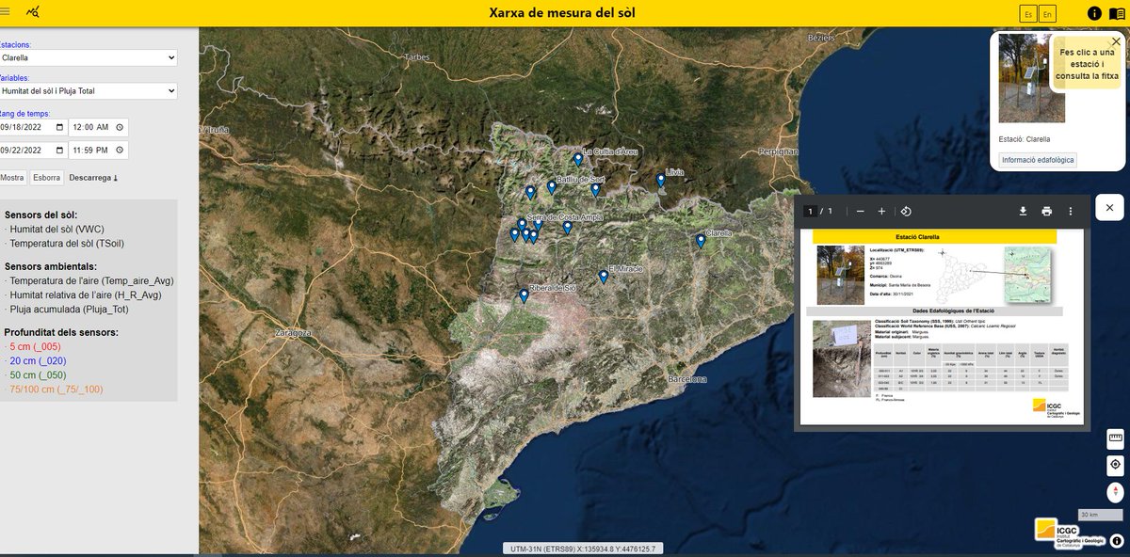Image resolution: width=1130 pixels, height=557 pixels.
Task: Zoom into the PDF with the plus icon
Action: [x=881, y=211]
